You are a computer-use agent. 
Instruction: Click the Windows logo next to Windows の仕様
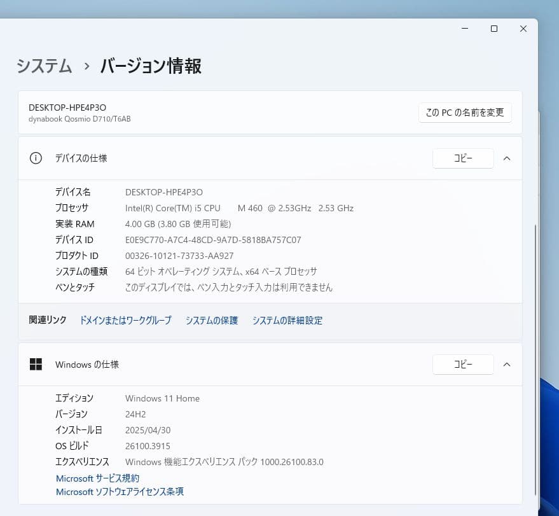tap(36, 364)
